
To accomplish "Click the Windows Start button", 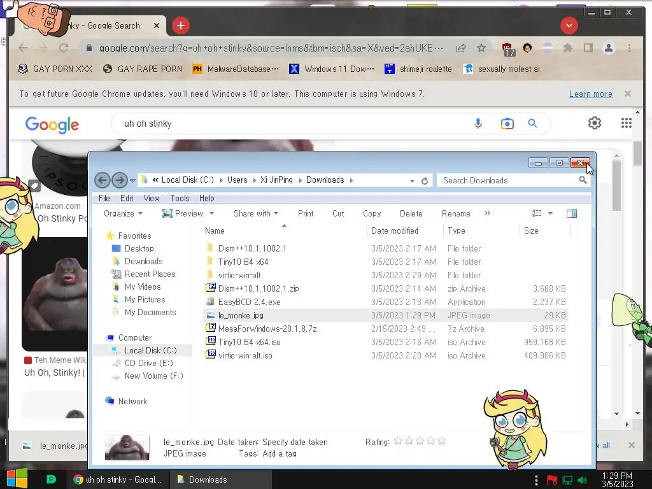I will (17, 479).
